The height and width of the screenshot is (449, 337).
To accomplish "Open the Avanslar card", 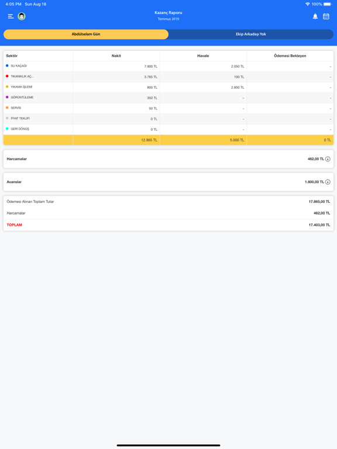I will tap(168, 182).
